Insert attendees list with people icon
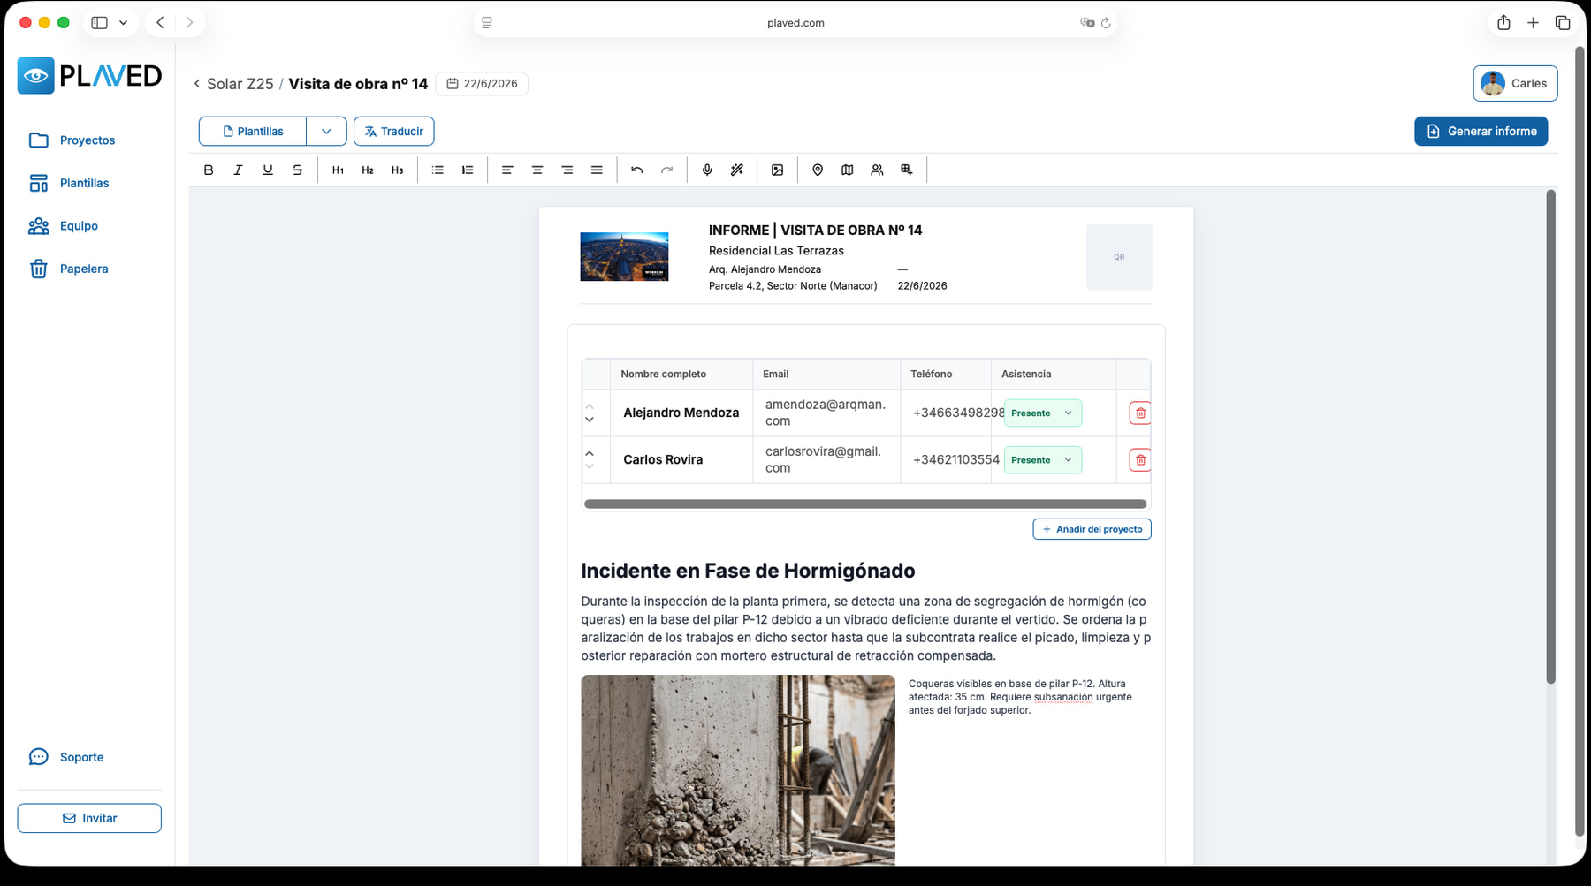 click(877, 170)
